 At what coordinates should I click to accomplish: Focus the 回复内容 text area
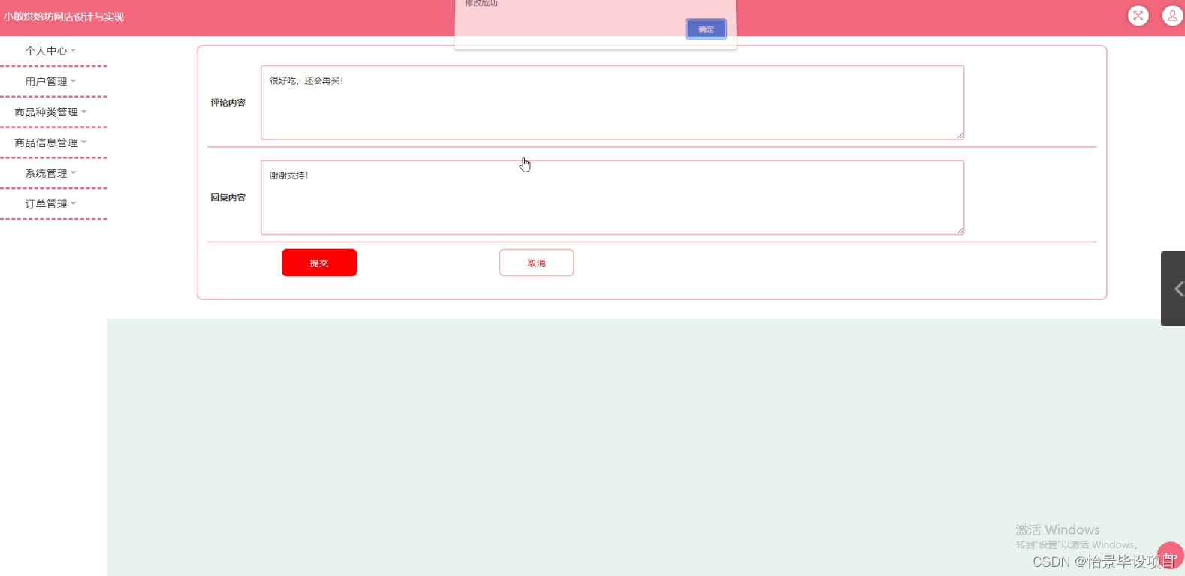[612, 197]
